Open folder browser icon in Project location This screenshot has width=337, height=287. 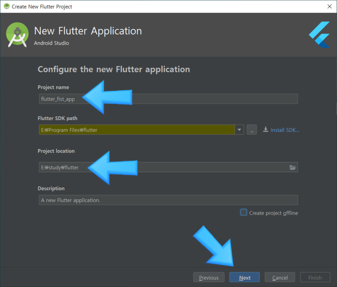pyautogui.click(x=293, y=167)
